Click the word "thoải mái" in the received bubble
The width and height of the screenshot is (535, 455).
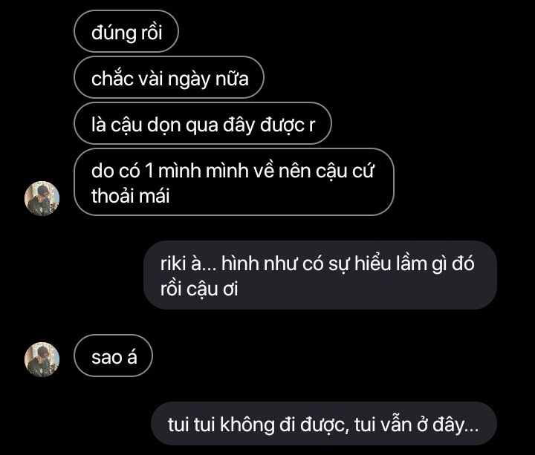[x=130, y=196]
